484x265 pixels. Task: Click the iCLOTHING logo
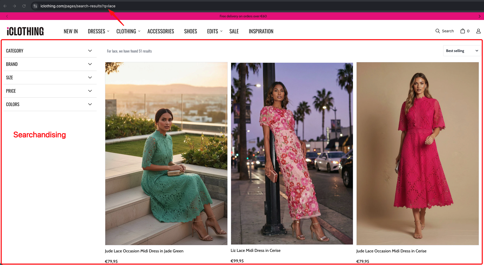point(25,31)
